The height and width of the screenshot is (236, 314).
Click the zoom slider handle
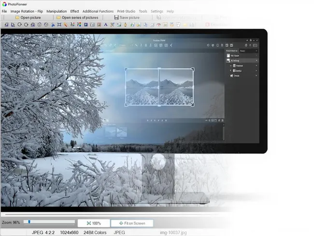point(29,222)
